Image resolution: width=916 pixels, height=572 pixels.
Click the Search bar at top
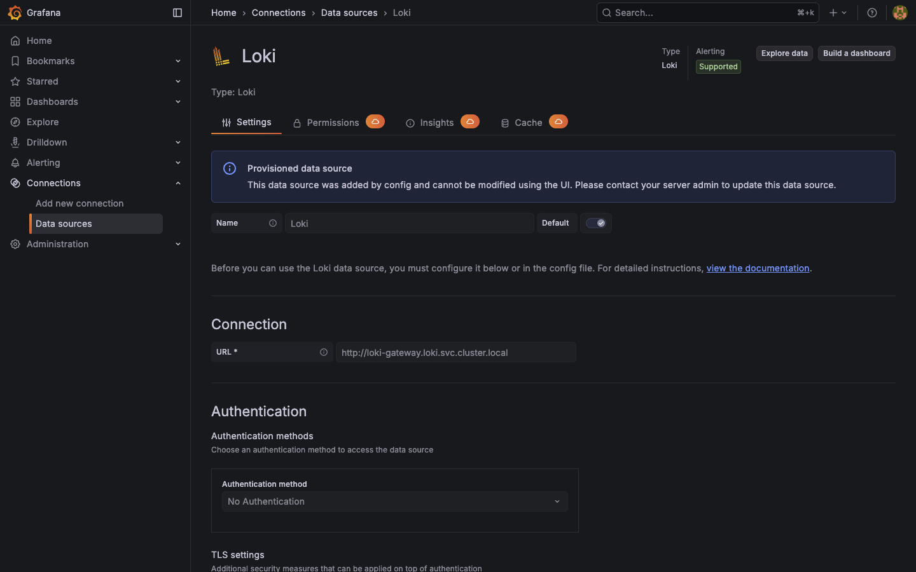point(707,13)
